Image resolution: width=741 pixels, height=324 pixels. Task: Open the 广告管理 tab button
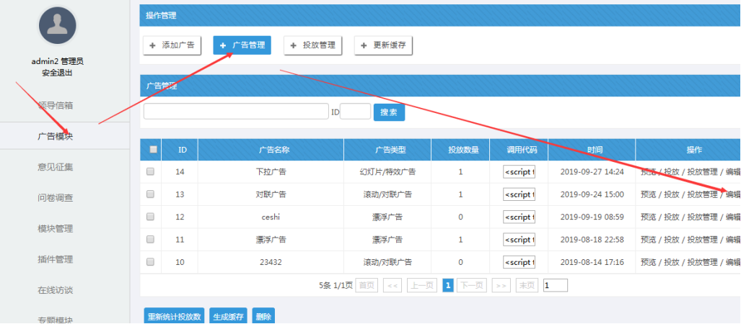point(242,45)
